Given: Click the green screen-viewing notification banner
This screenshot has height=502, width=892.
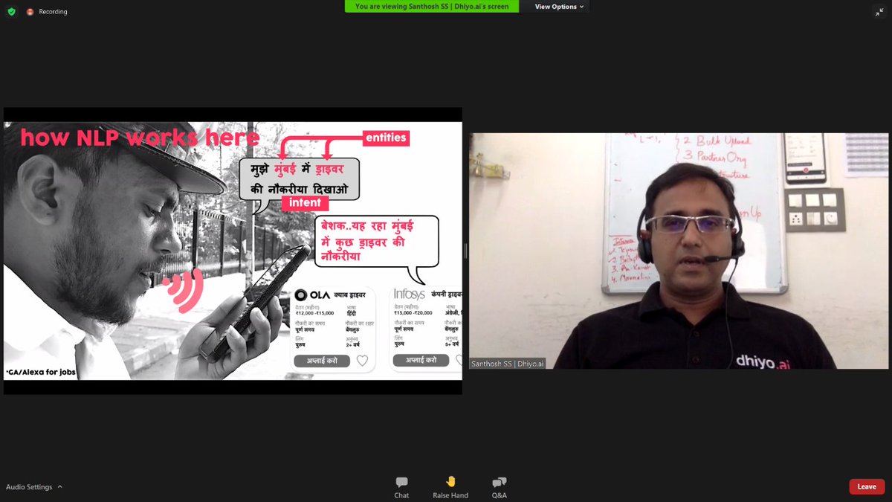Looking at the screenshot, I should [432, 7].
